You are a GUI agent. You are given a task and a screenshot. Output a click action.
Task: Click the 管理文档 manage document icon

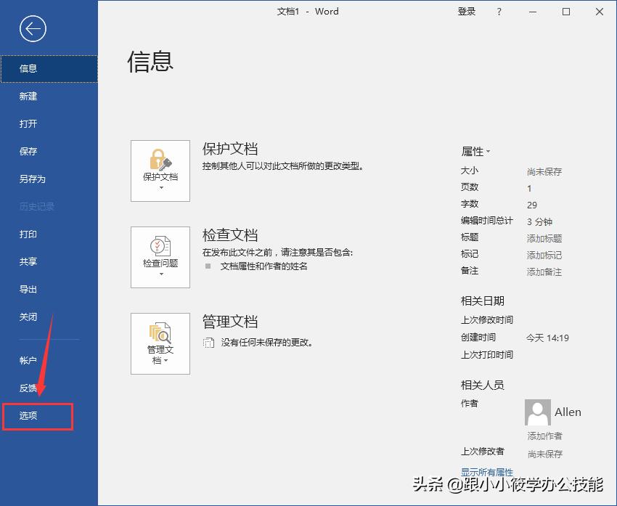(160, 330)
